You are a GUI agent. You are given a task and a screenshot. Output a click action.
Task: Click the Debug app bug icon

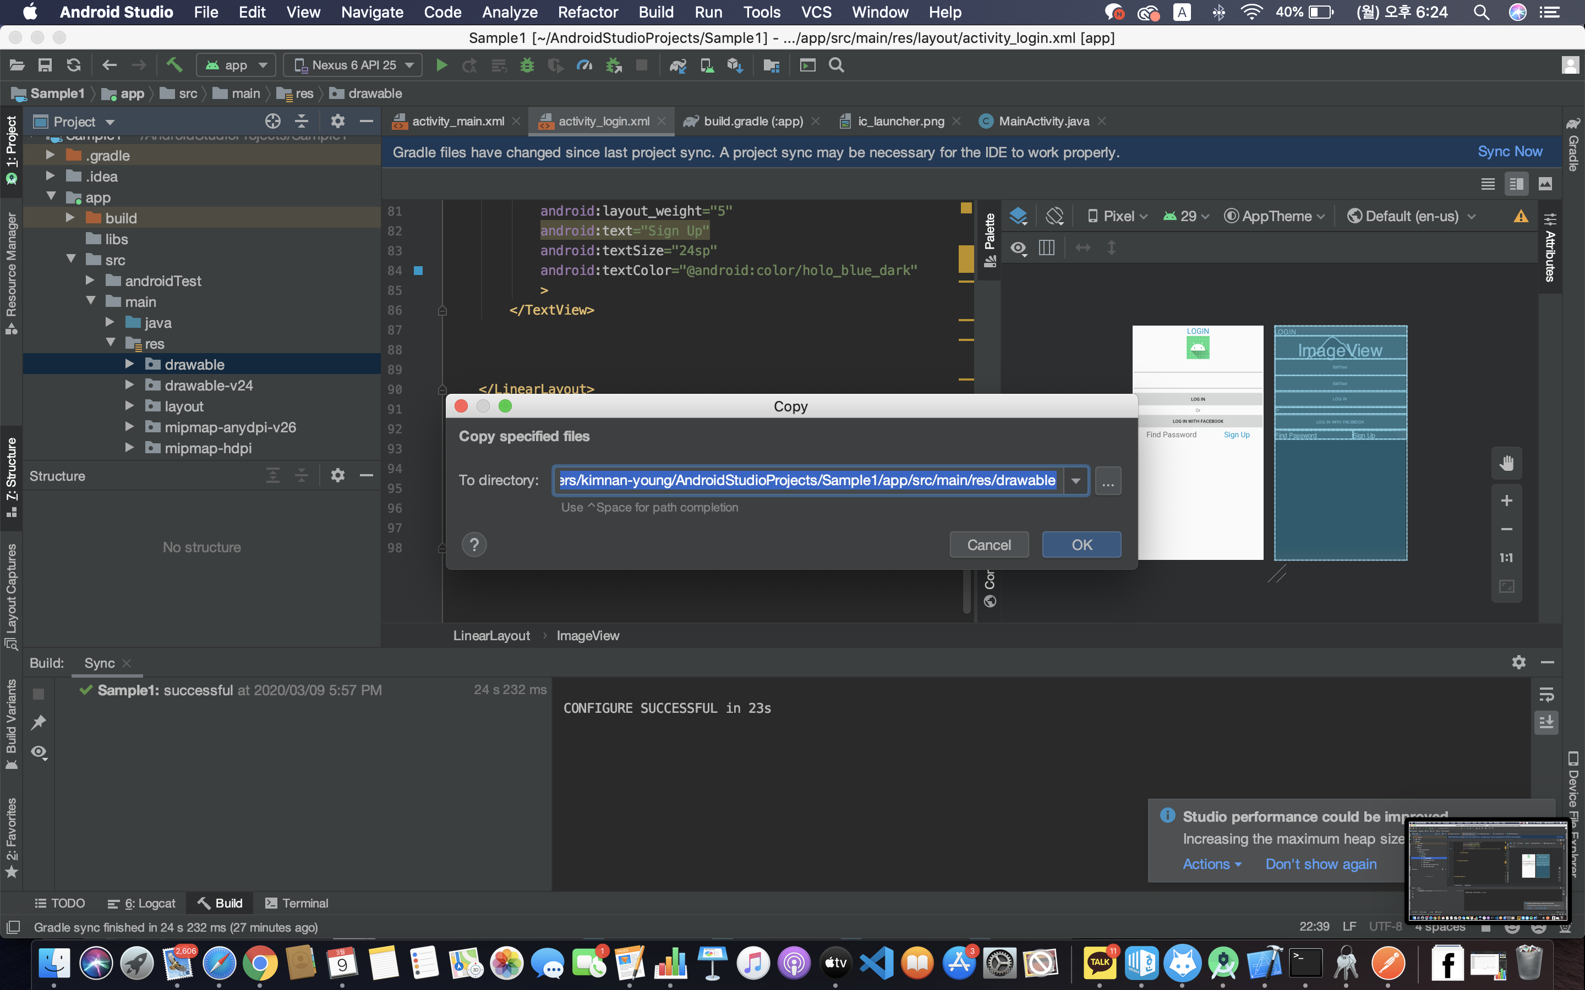pyautogui.click(x=527, y=65)
